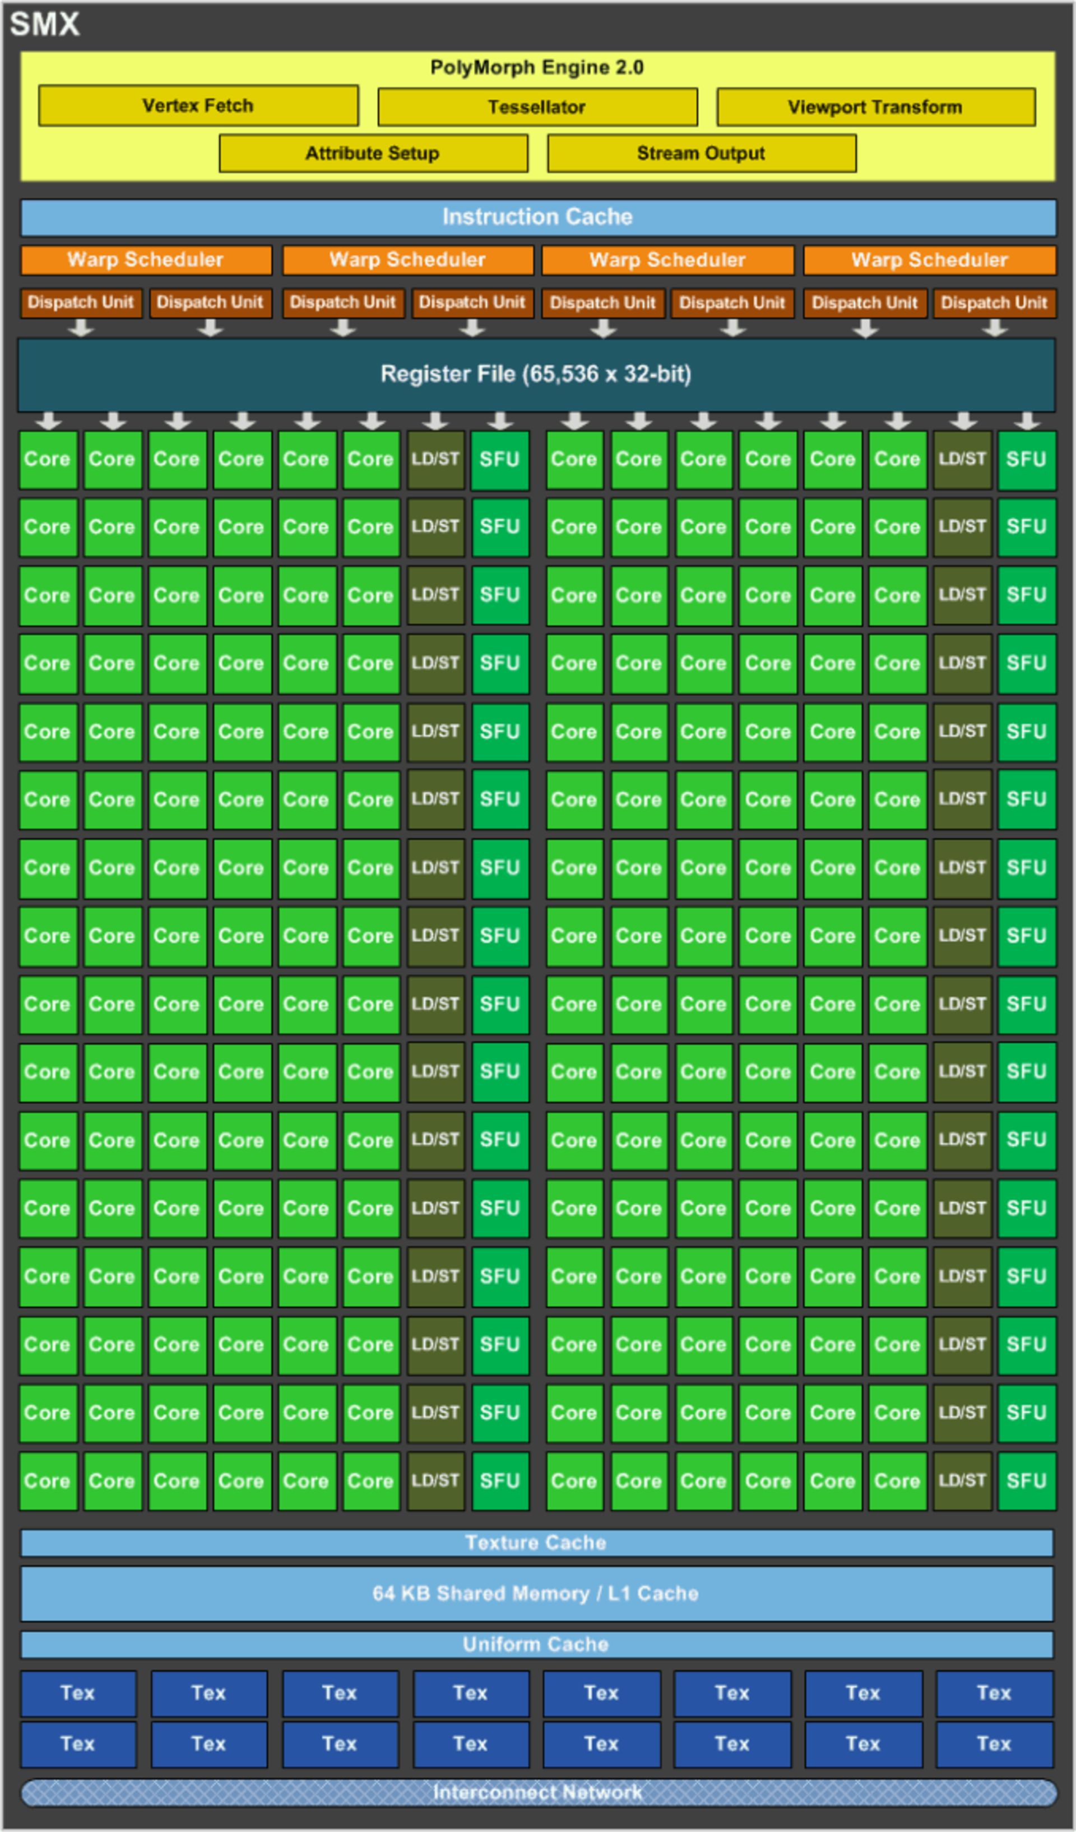Click the Instruction Cache bar

point(537,218)
